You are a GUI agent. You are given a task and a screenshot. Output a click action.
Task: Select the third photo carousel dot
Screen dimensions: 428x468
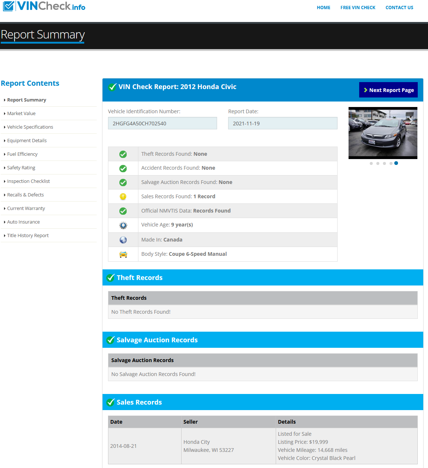pos(384,163)
